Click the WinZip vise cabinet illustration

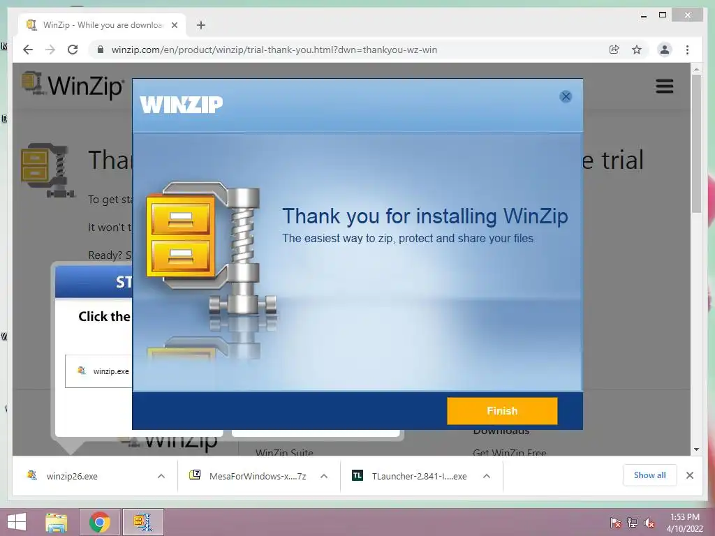point(211,248)
